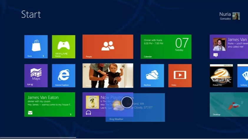Open the SkyDrive tile

coord(152,76)
